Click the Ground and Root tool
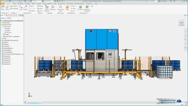This screenshot has width=188, height=106. coord(60,8)
